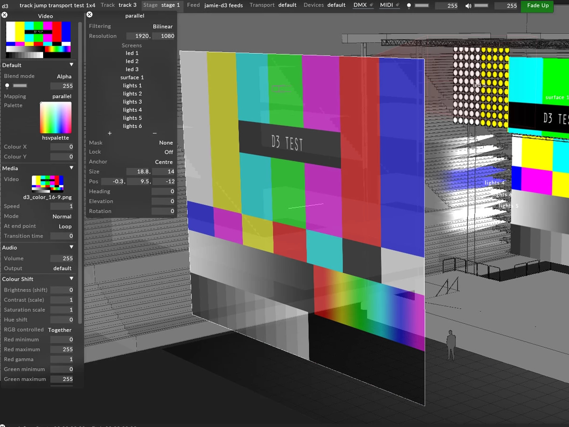Remove a screen with the minus icon

tap(155, 133)
